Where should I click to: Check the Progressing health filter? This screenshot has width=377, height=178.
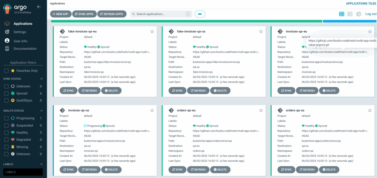[7, 118]
